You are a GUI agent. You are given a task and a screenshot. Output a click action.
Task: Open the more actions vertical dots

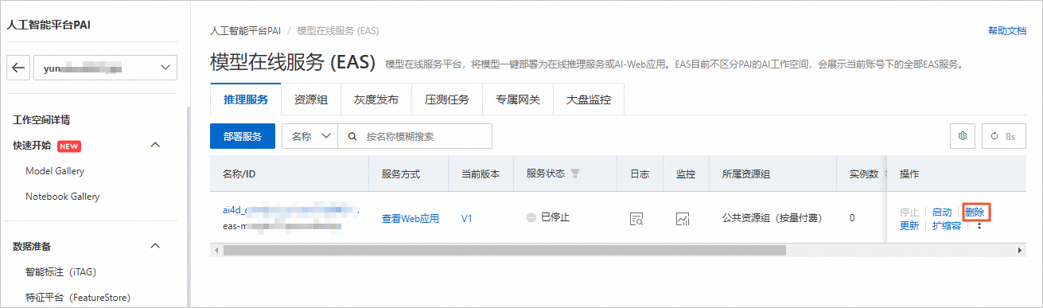[979, 226]
